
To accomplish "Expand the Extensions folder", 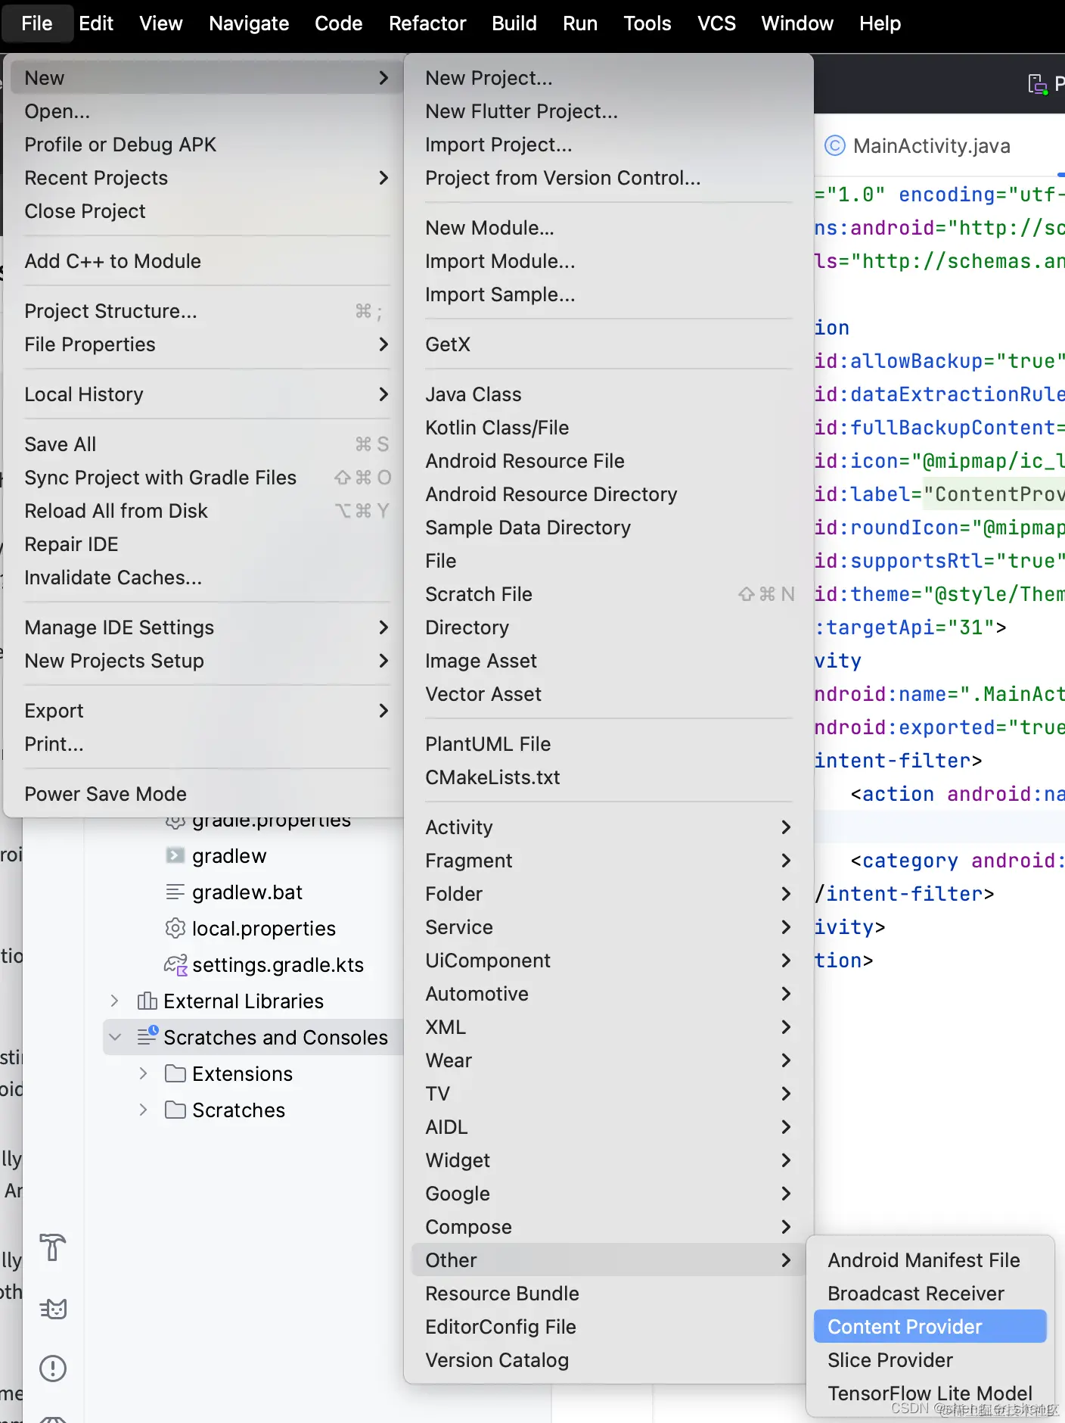I will click(x=143, y=1073).
